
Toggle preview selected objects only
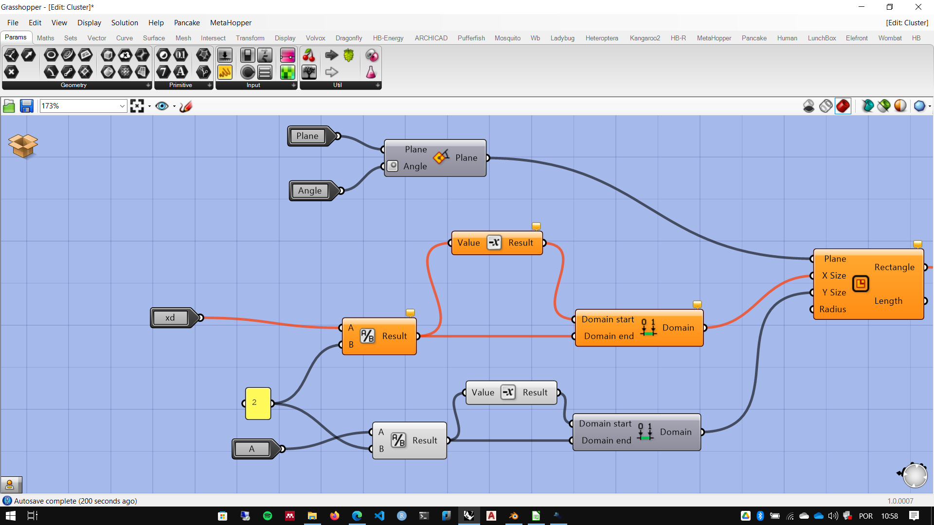pyautogui.click(x=867, y=106)
